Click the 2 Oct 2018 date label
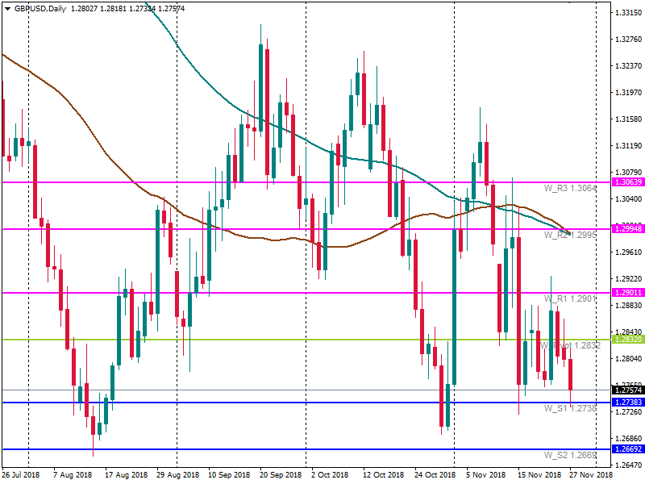Image resolution: width=645 pixels, height=484 pixels. pyautogui.click(x=329, y=476)
